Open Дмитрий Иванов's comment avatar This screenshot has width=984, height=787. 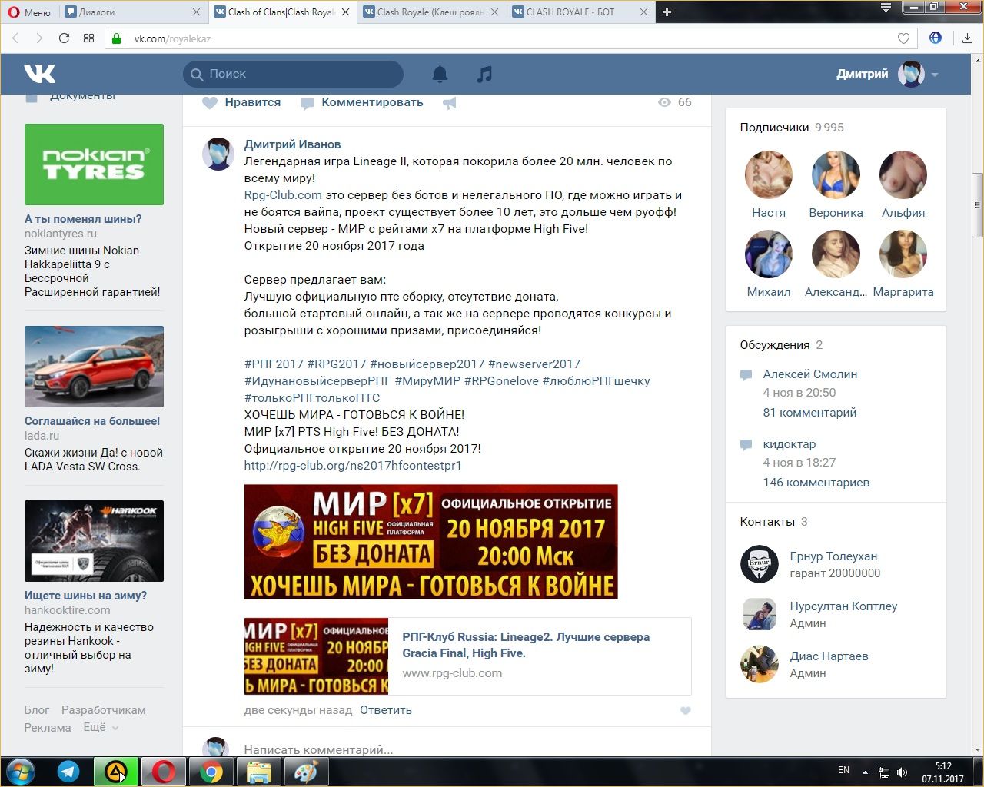pos(218,154)
